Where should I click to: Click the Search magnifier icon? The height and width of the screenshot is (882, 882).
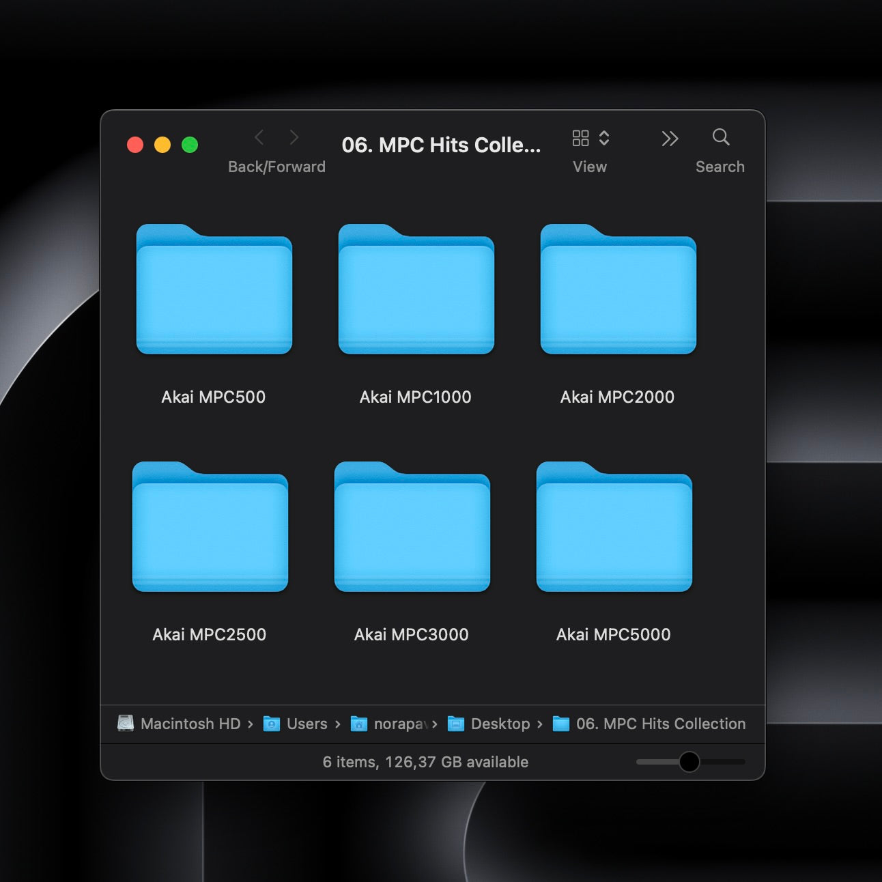(x=720, y=138)
